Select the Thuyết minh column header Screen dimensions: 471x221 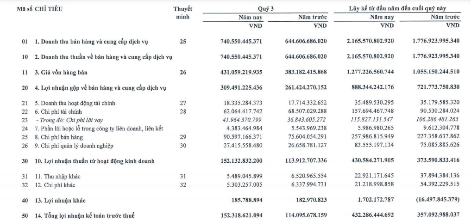tap(182, 13)
